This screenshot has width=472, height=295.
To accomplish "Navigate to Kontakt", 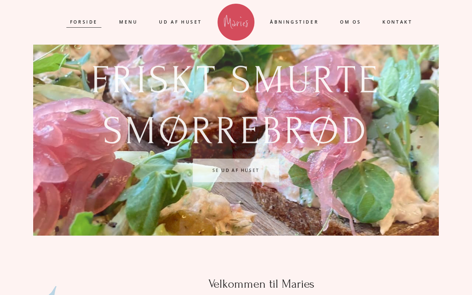I will [397, 22].
